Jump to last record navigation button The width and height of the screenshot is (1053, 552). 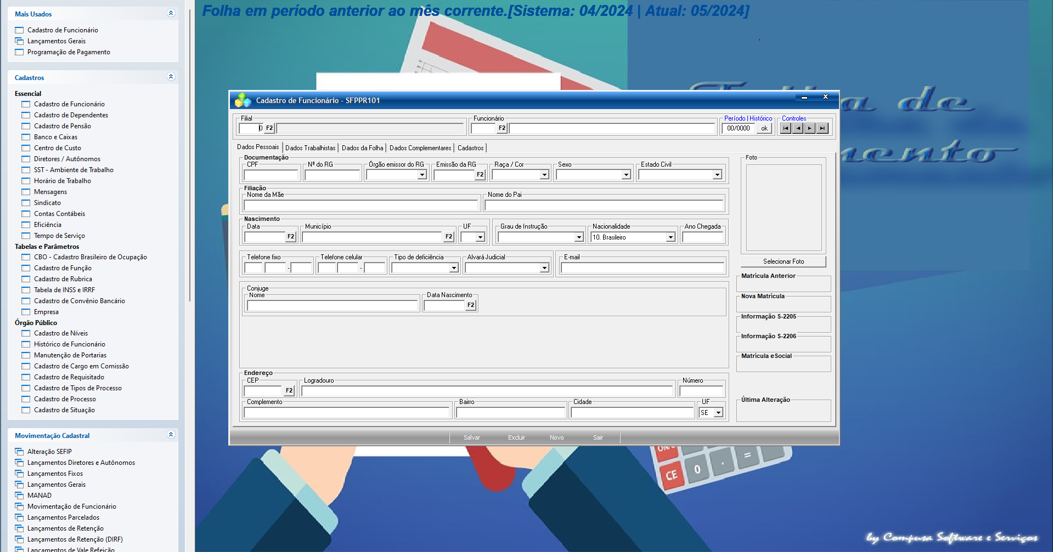click(822, 128)
